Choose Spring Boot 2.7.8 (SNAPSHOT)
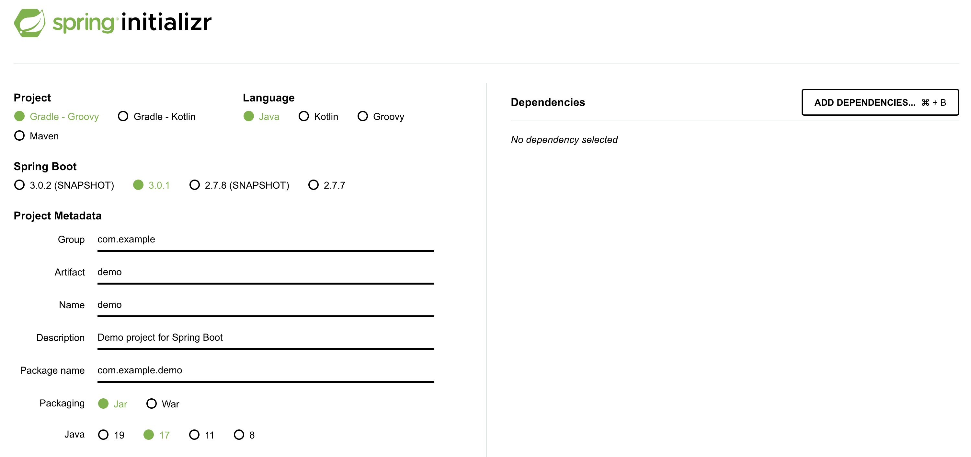971x457 pixels. tap(194, 185)
